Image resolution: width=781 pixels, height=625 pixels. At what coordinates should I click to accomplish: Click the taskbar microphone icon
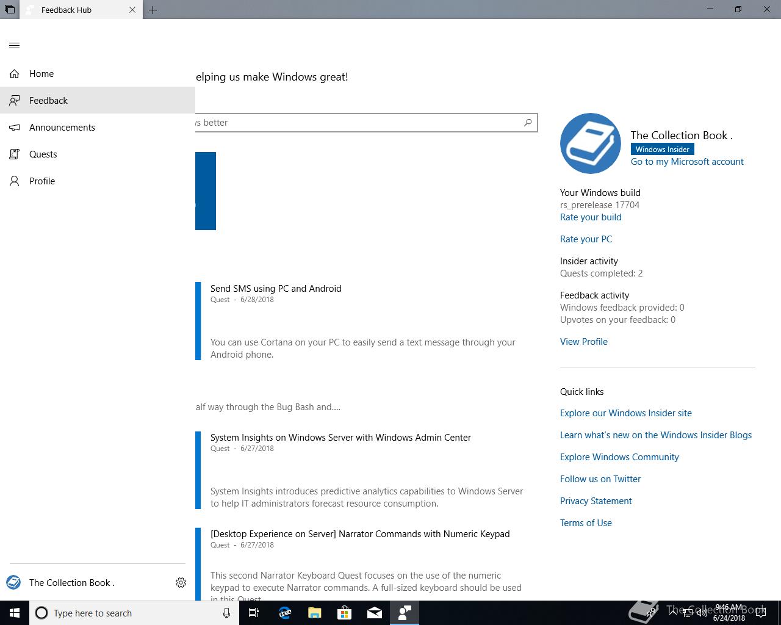pyautogui.click(x=226, y=613)
